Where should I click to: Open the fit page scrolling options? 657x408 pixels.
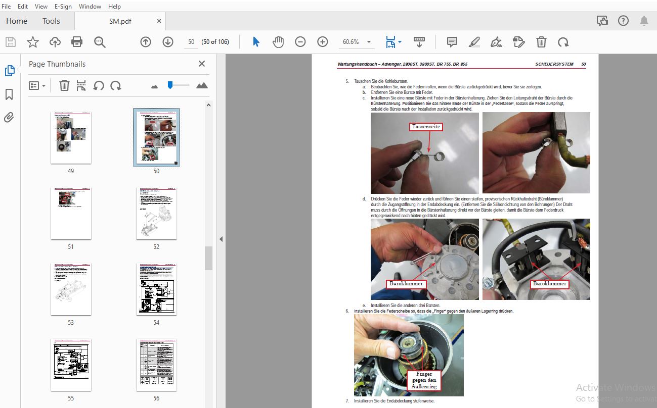[x=393, y=42]
